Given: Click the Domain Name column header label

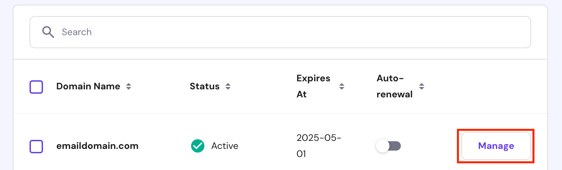Looking at the screenshot, I should coord(88,86).
